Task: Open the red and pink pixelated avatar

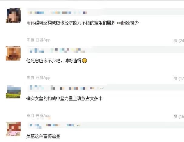Action: (x=13, y=129)
